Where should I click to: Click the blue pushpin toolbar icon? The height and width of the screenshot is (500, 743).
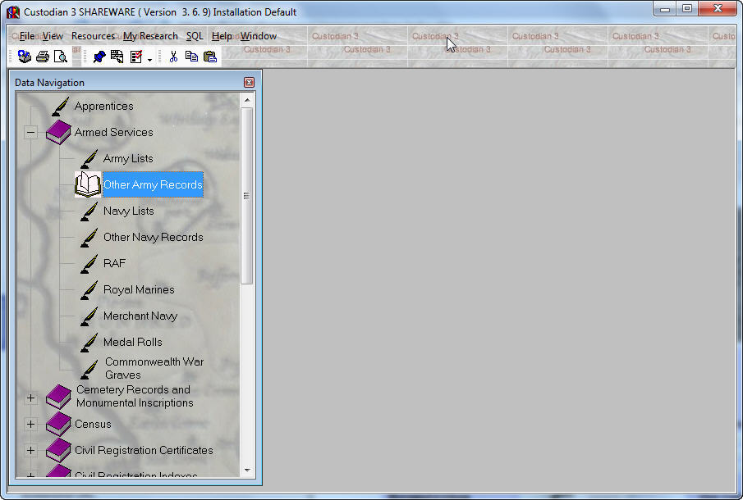point(99,57)
